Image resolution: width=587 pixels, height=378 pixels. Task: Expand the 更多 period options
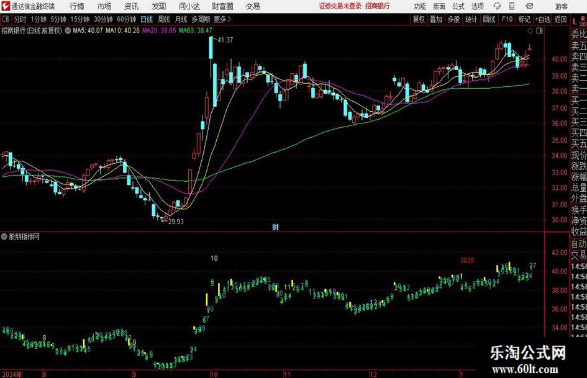[x=222, y=19]
